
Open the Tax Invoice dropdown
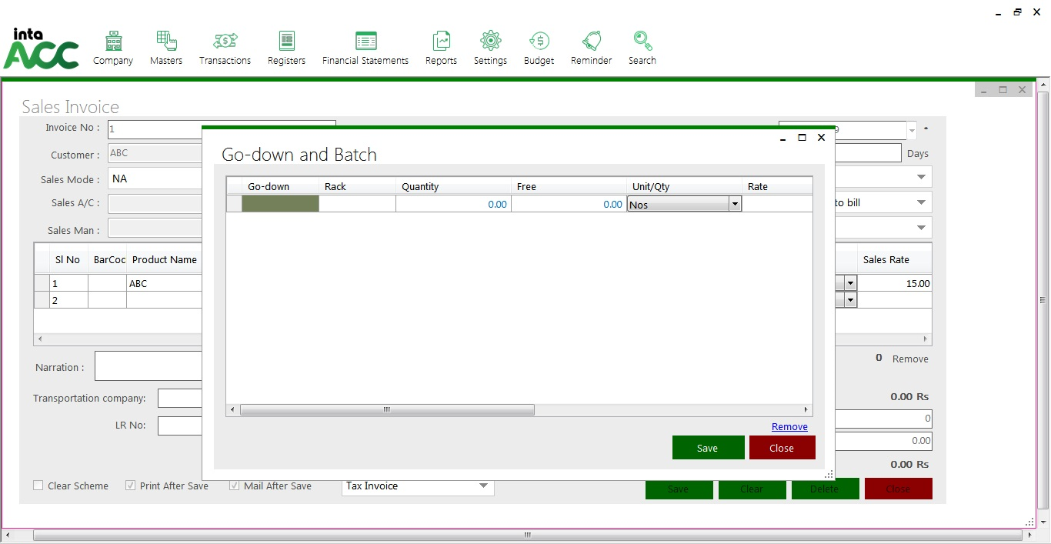coord(483,486)
